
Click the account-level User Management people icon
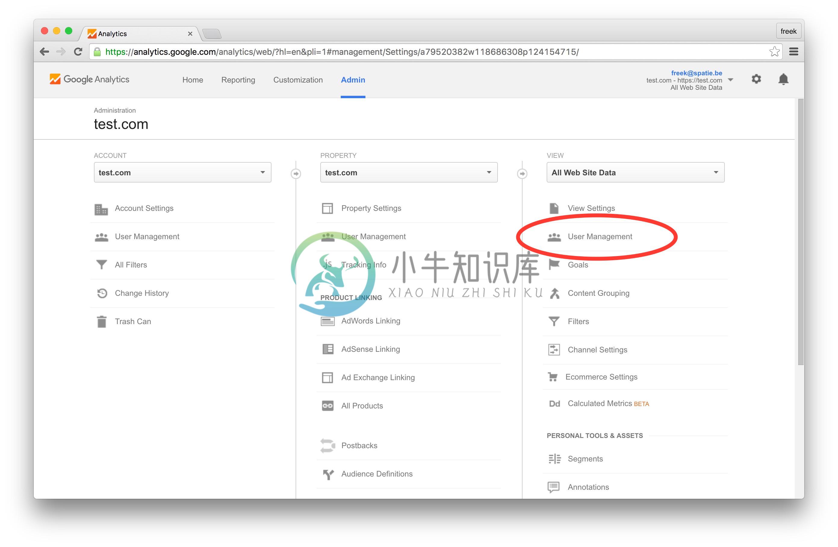tap(101, 237)
